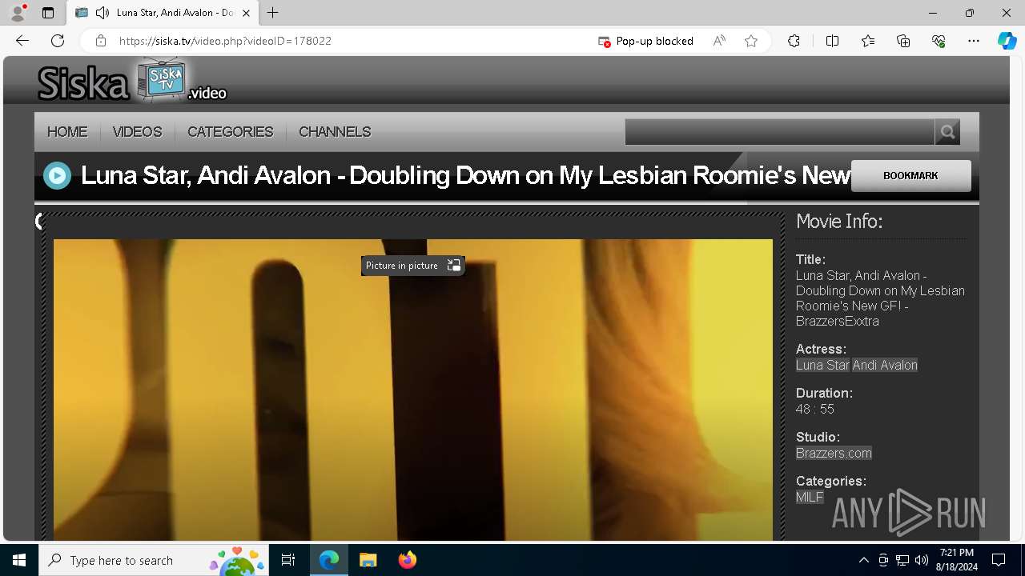Image resolution: width=1025 pixels, height=576 pixels.
Task: Add this page to favorites
Action: (x=751, y=41)
